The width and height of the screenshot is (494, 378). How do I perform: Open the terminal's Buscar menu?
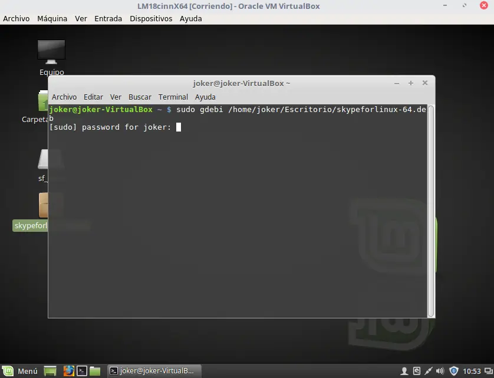tap(140, 97)
